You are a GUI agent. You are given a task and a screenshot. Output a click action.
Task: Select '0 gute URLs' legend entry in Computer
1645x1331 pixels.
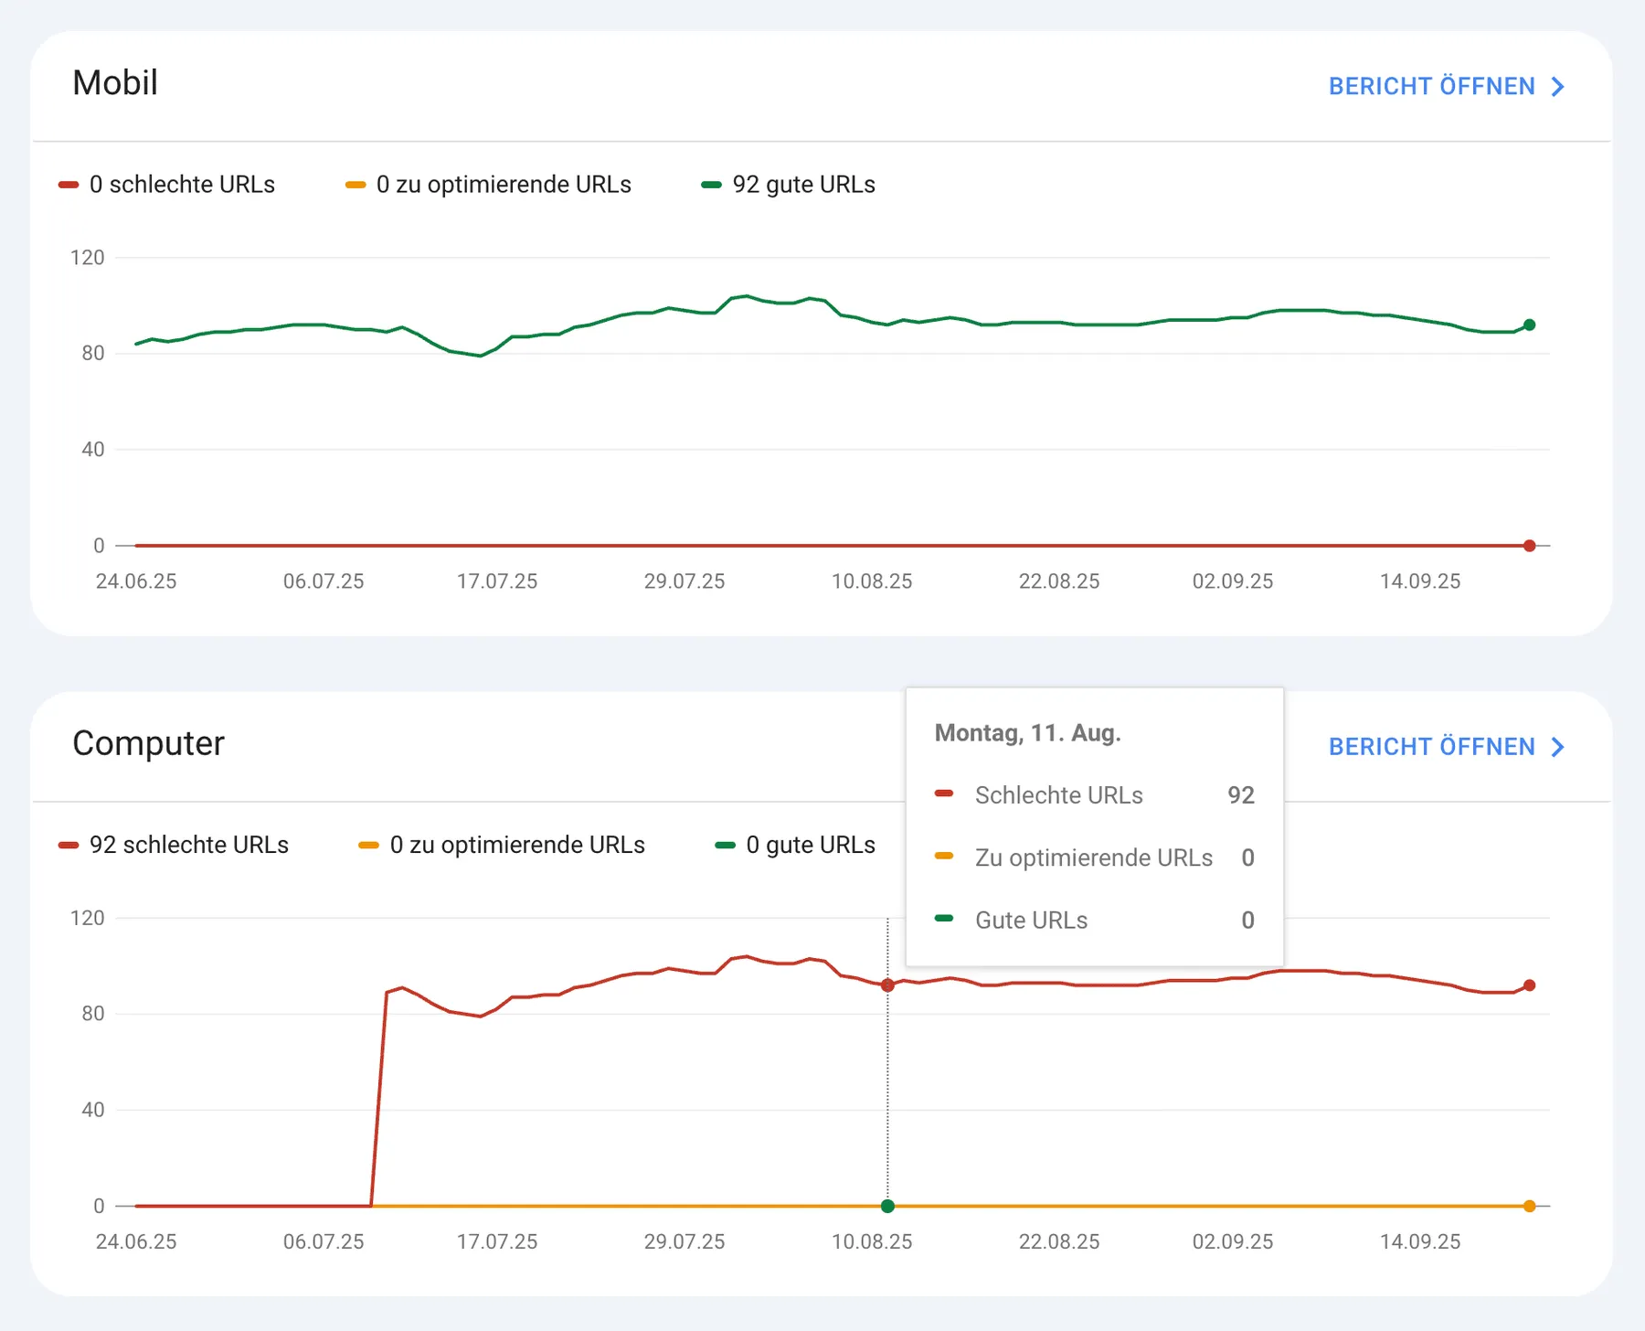click(x=795, y=846)
